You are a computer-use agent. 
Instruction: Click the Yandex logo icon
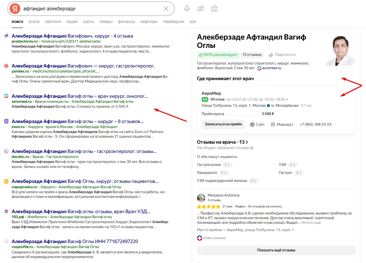pos(15,9)
